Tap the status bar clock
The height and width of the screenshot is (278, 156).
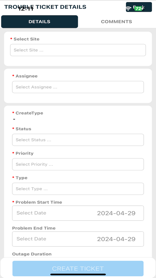click(26, 9)
